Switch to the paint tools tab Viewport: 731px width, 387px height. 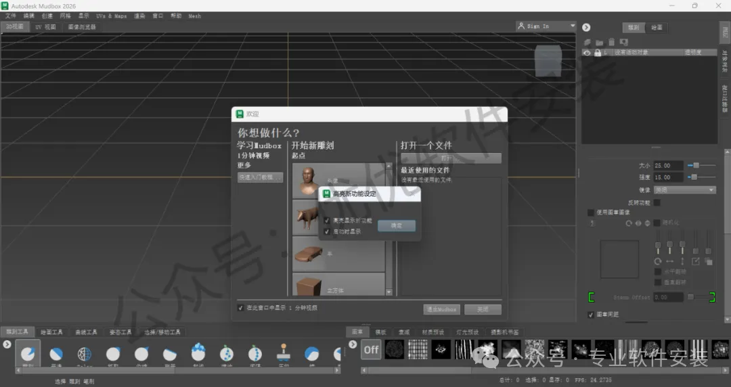[51, 332]
